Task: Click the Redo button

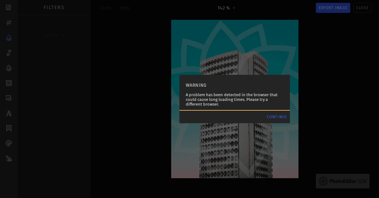Action: [124, 8]
